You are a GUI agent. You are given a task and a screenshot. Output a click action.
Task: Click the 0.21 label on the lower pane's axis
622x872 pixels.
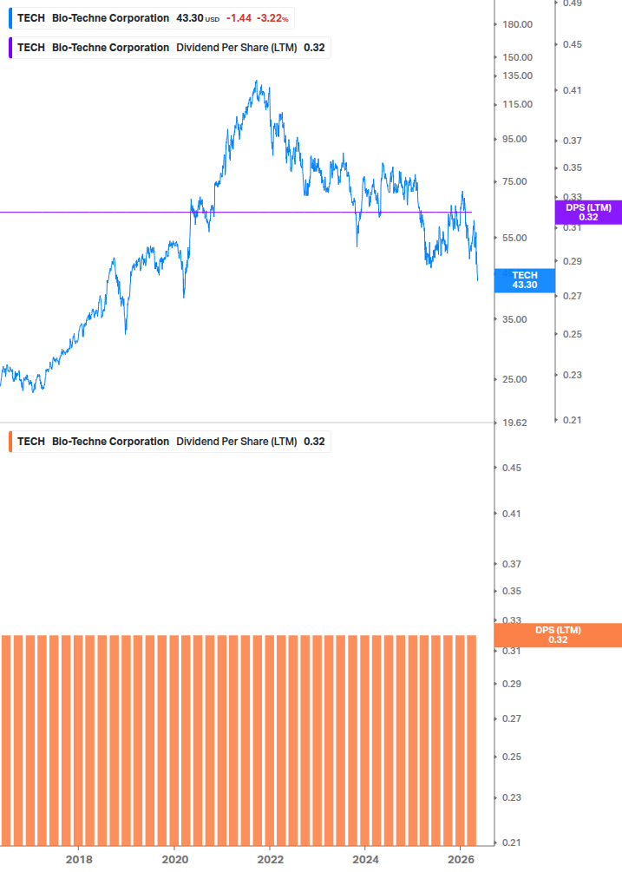pyautogui.click(x=512, y=842)
